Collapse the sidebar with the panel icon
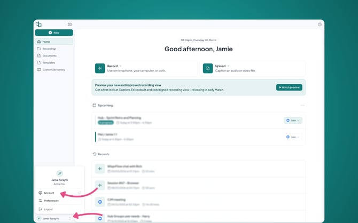Screen dimensions: 358x223 tap(69, 25)
